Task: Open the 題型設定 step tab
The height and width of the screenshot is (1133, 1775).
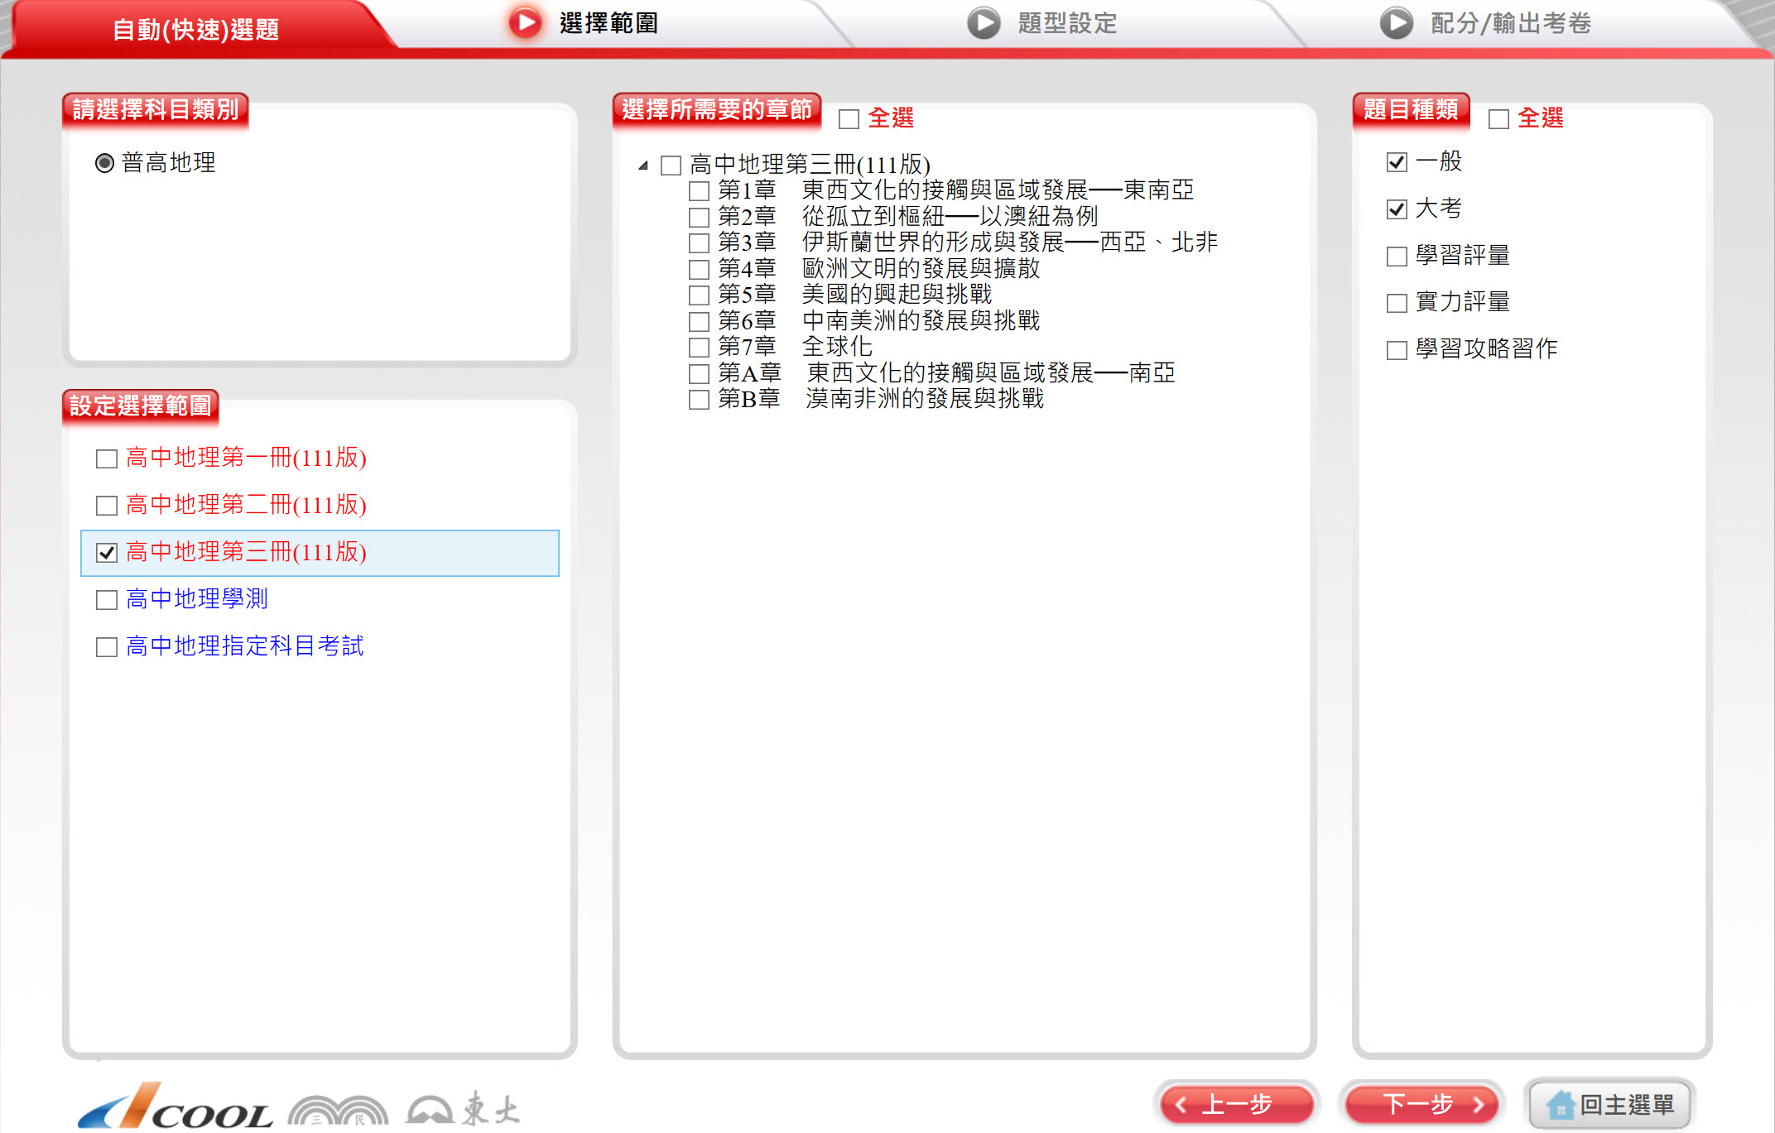Action: point(1067,23)
